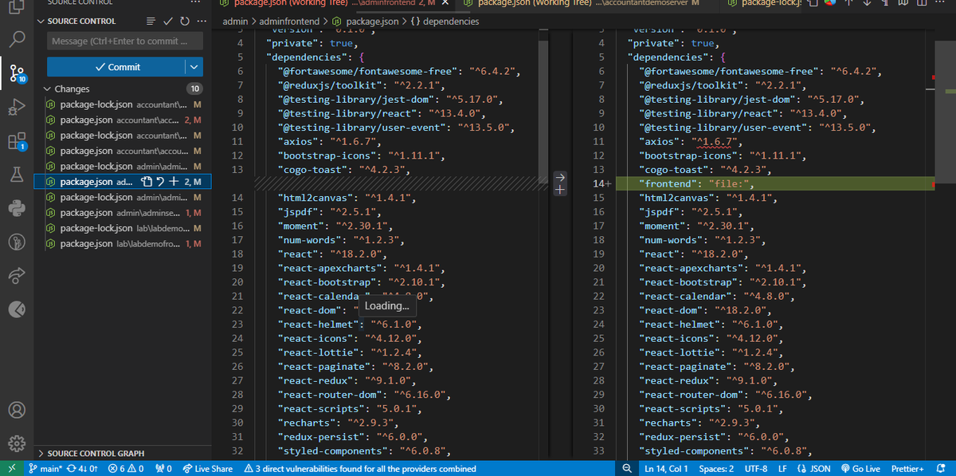
Task: Open 3 direct vulnerabilities message
Action: (360, 469)
